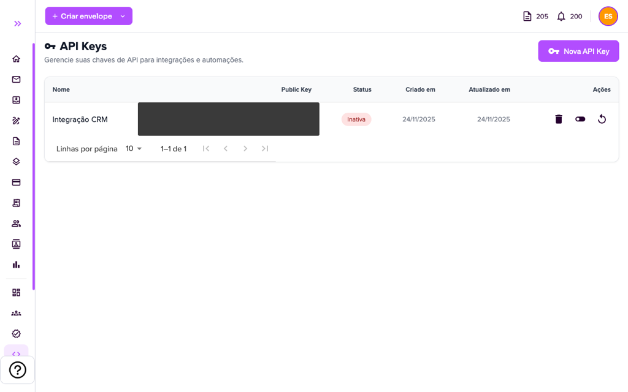Open the bar chart reports icon
This screenshot has height=392, width=628.
[16, 265]
